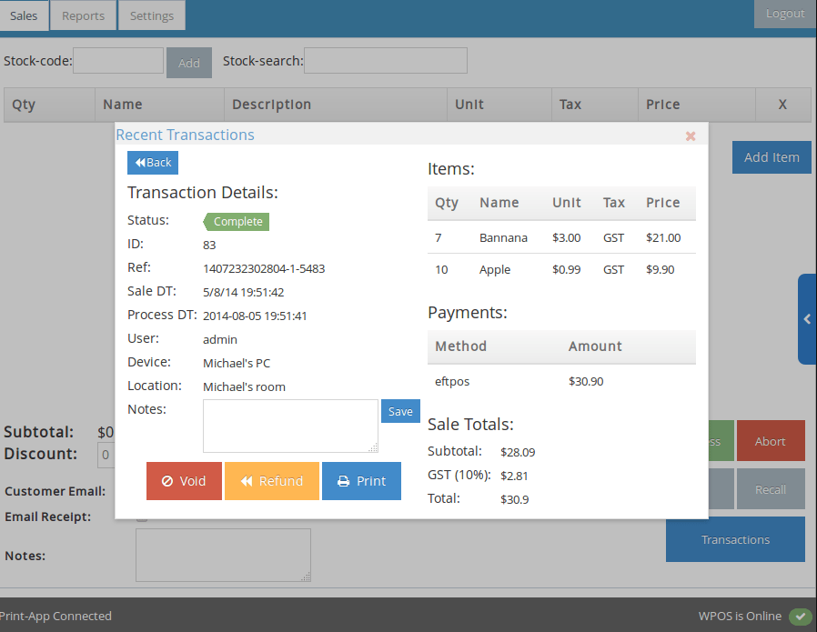The image size is (817, 632).
Task: Toggle the Email Receipt checkbox
Action: coord(142,519)
